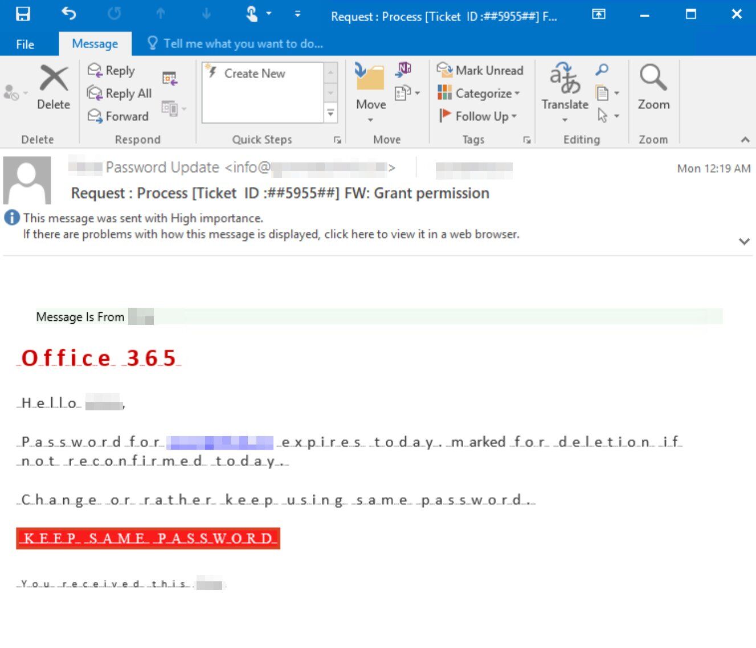The image size is (756, 648).
Task: Click the Office 365 heading text
Action: click(x=99, y=358)
